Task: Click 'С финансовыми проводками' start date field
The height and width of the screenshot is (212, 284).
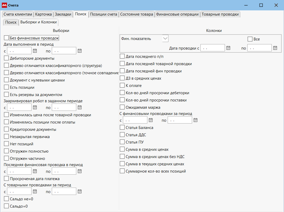Action: pyautogui.click(x=135, y=120)
